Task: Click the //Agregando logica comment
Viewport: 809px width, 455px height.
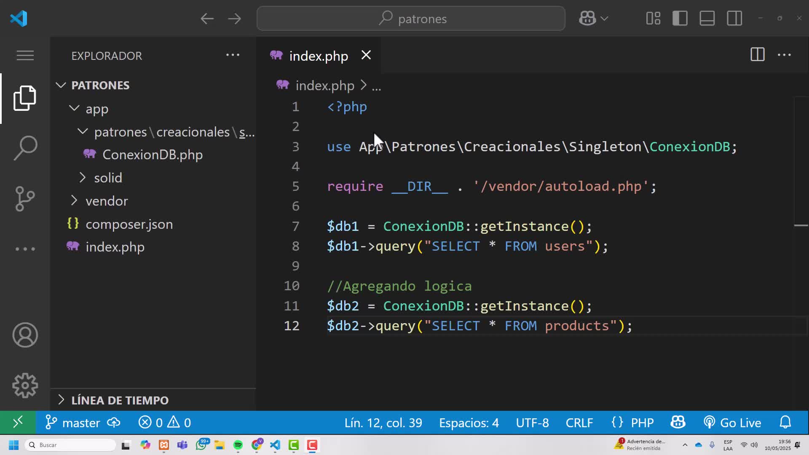Action: coord(399,286)
